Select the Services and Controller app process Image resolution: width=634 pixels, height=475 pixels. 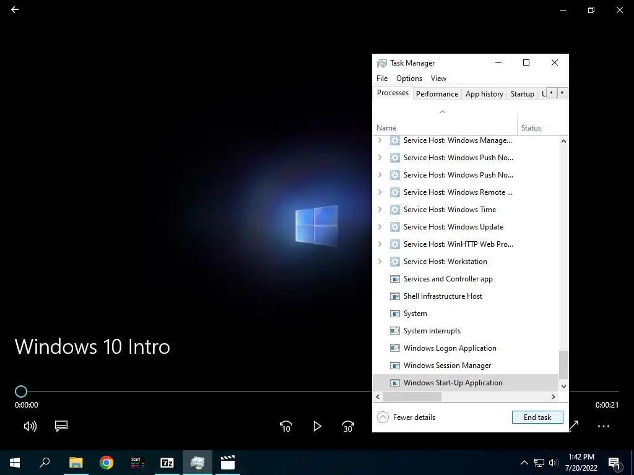(466, 279)
